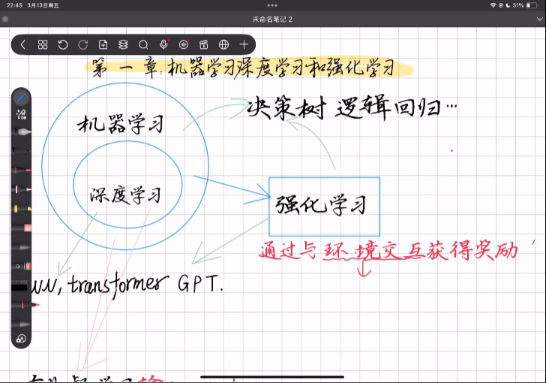Select the black ruler tape tool
Viewport: 546px width, 383px height.
point(19,286)
